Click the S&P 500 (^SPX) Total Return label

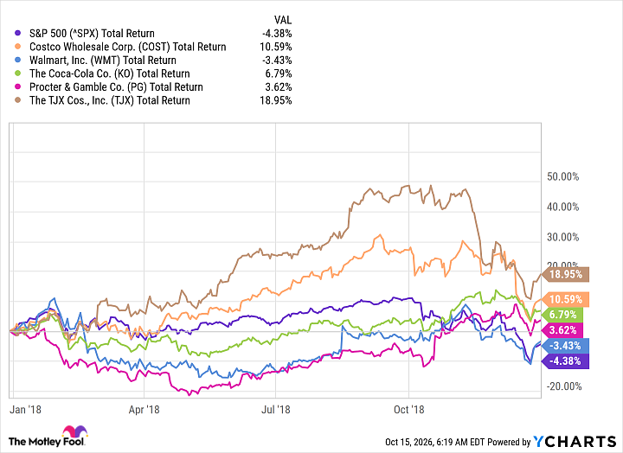(x=92, y=34)
